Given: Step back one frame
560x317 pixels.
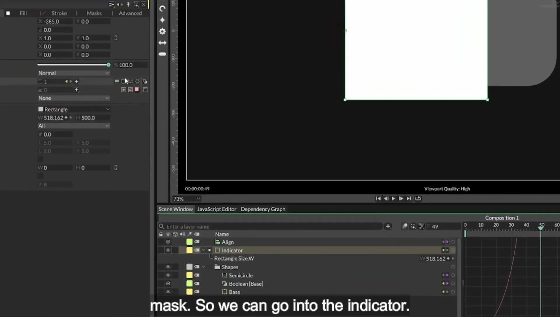Looking at the screenshot, I should [386, 198].
